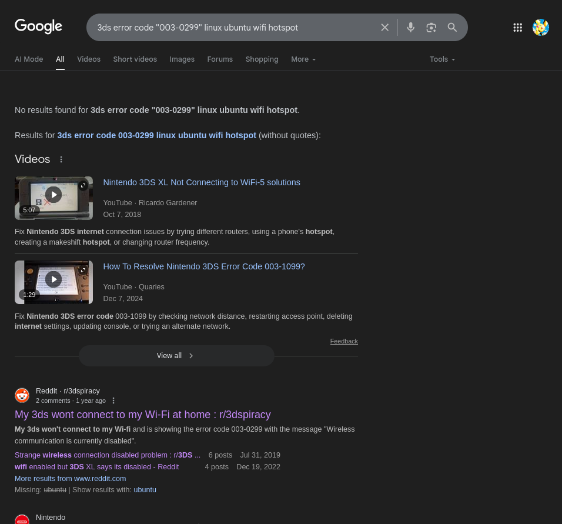The width and height of the screenshot is (562, 524).
Task: Click the Feedback link
Action: coord(344,341)
